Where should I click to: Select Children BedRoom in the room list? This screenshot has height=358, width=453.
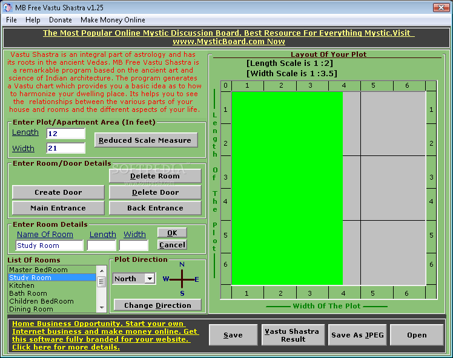tap(52, 301)
